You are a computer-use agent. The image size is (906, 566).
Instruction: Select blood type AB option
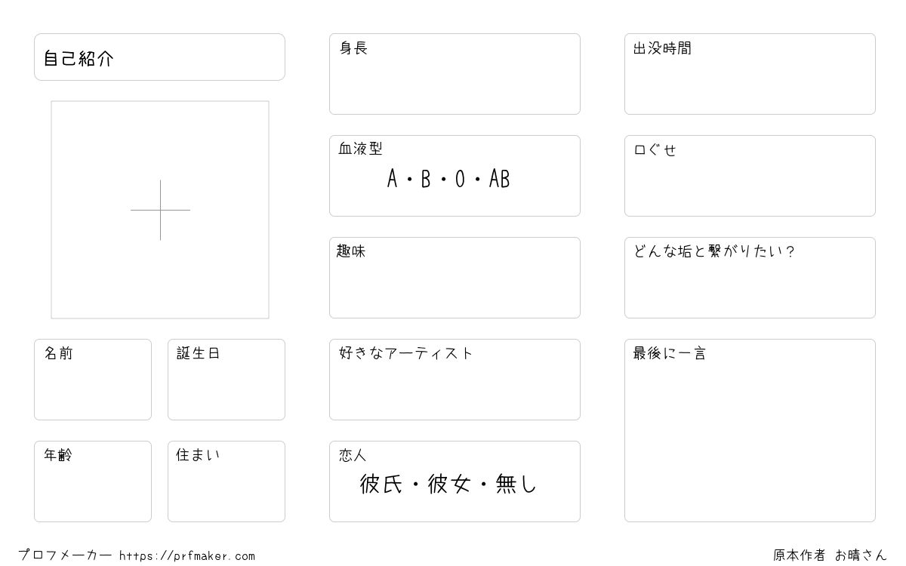click(x=499, y=179)
